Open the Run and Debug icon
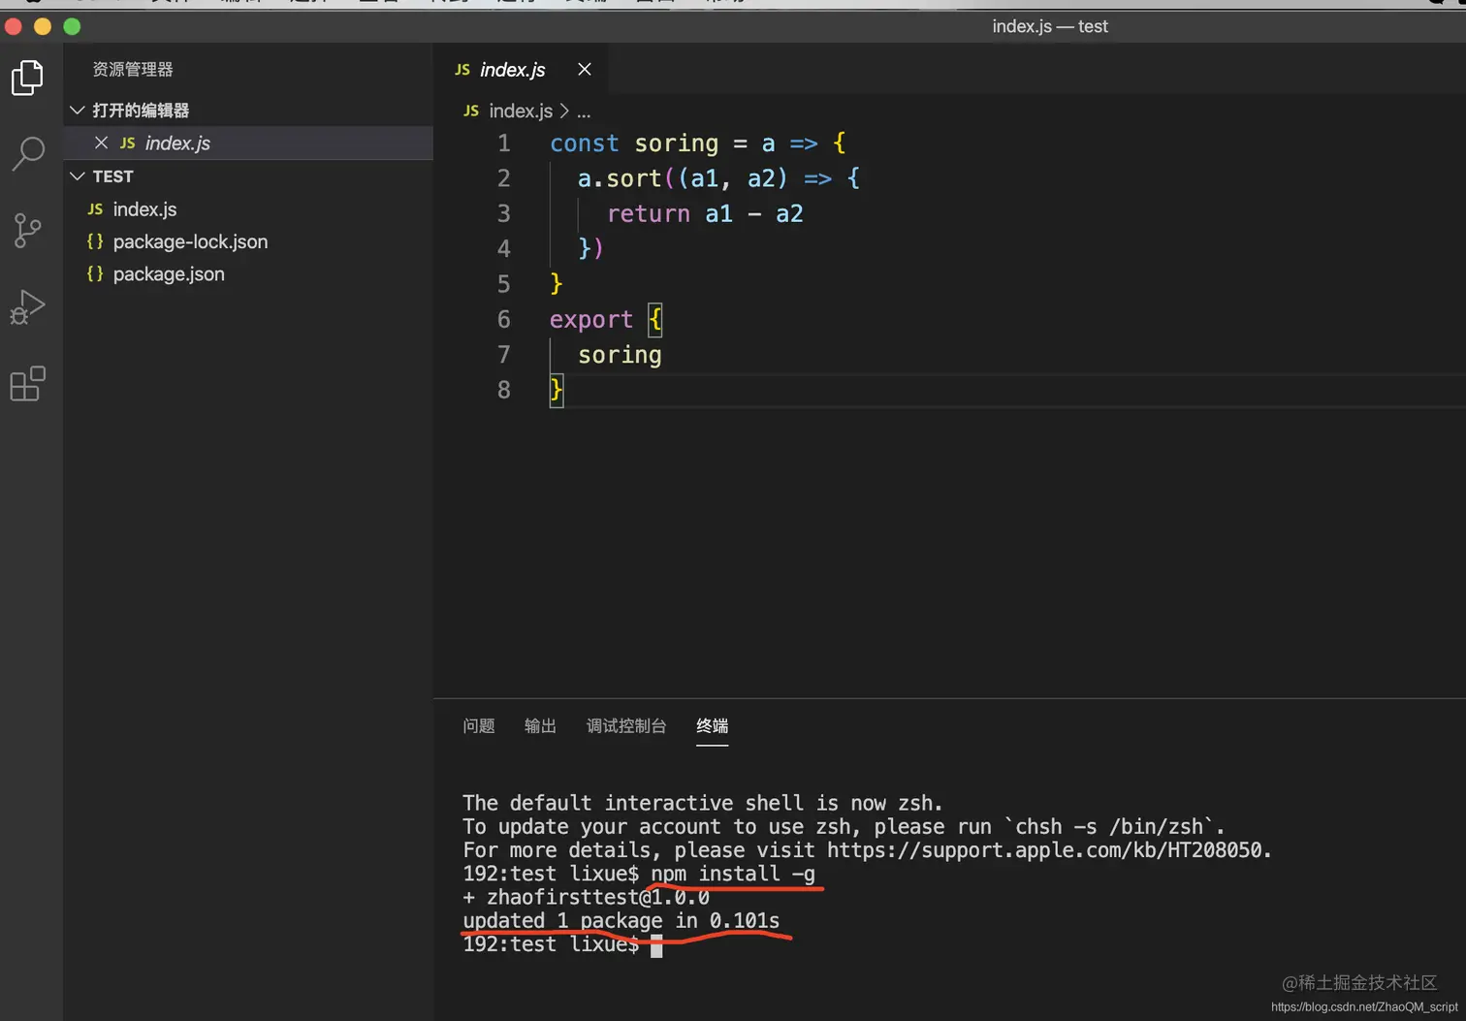1466x1021 pixels. 27,307
